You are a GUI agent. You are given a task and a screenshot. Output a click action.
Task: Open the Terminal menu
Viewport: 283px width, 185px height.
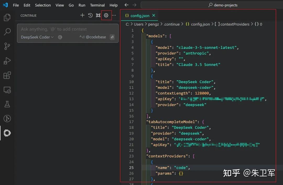(x=97, y=5)
